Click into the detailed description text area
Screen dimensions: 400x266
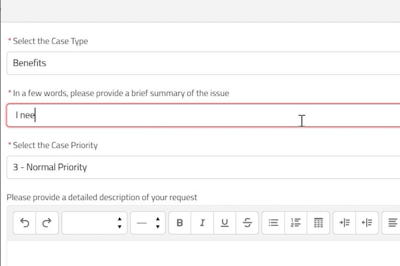(x=200, y=253)
